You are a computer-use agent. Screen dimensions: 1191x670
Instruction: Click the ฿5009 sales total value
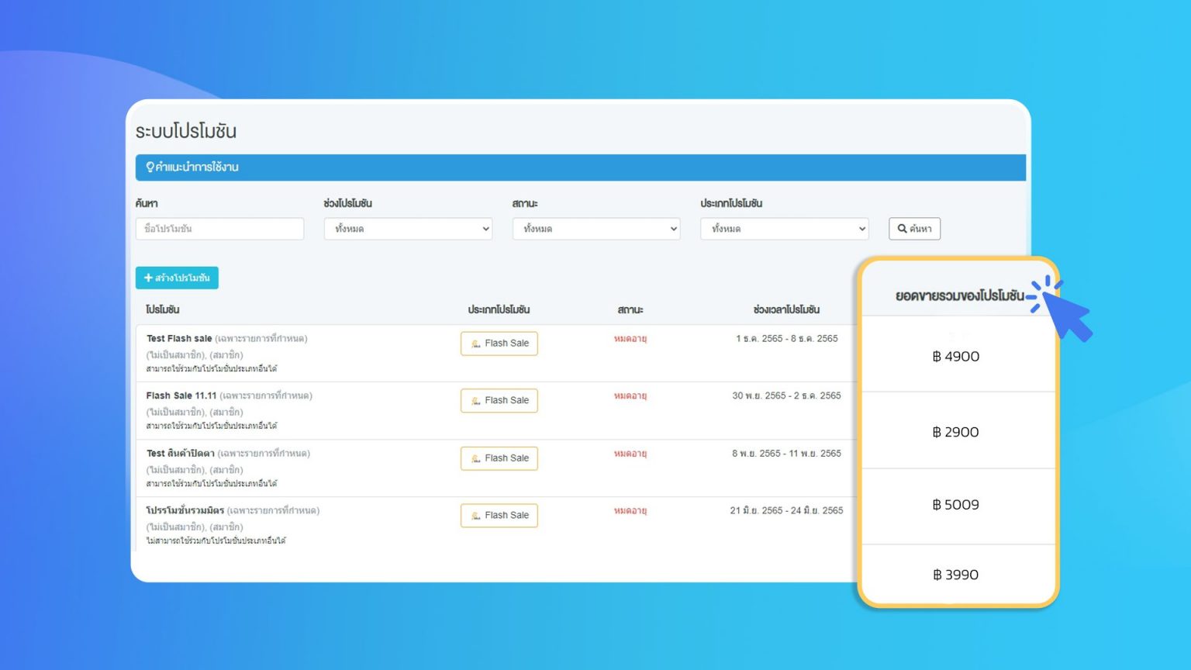[x=957, y=505]
